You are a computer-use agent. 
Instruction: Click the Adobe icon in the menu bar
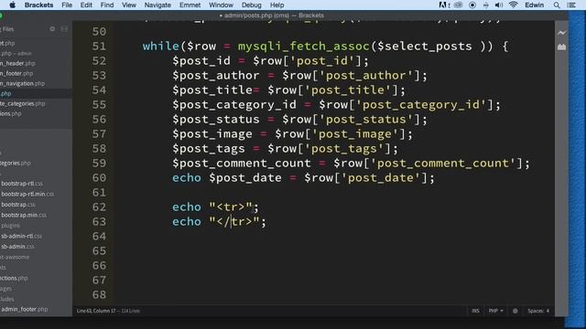pos(443,5)
